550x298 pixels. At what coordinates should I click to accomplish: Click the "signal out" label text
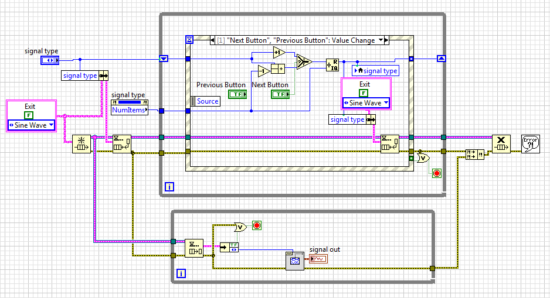(x=325, y=249)
